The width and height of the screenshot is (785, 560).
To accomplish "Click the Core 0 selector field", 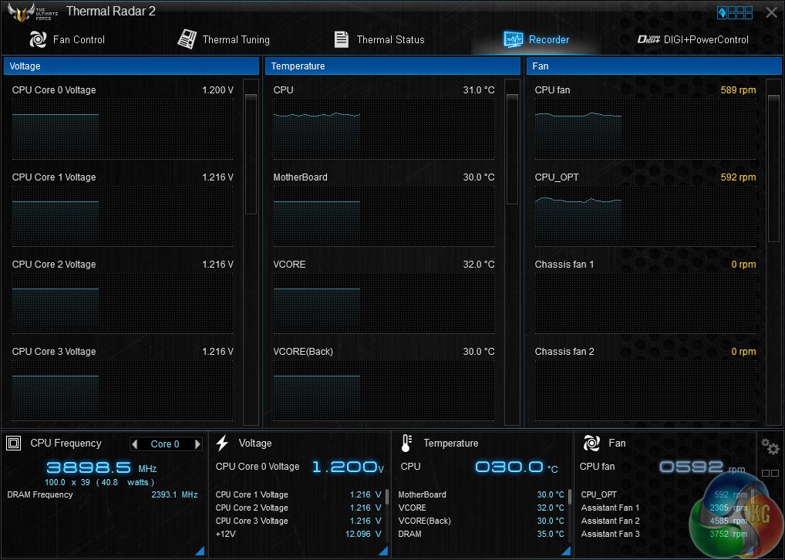I will [166, 444].
